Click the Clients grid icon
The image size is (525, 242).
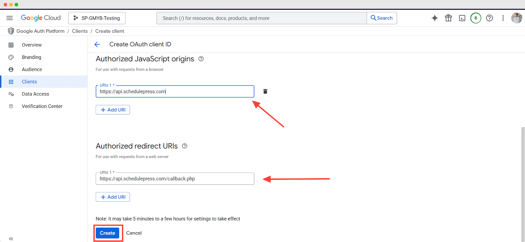pos(11,82)
